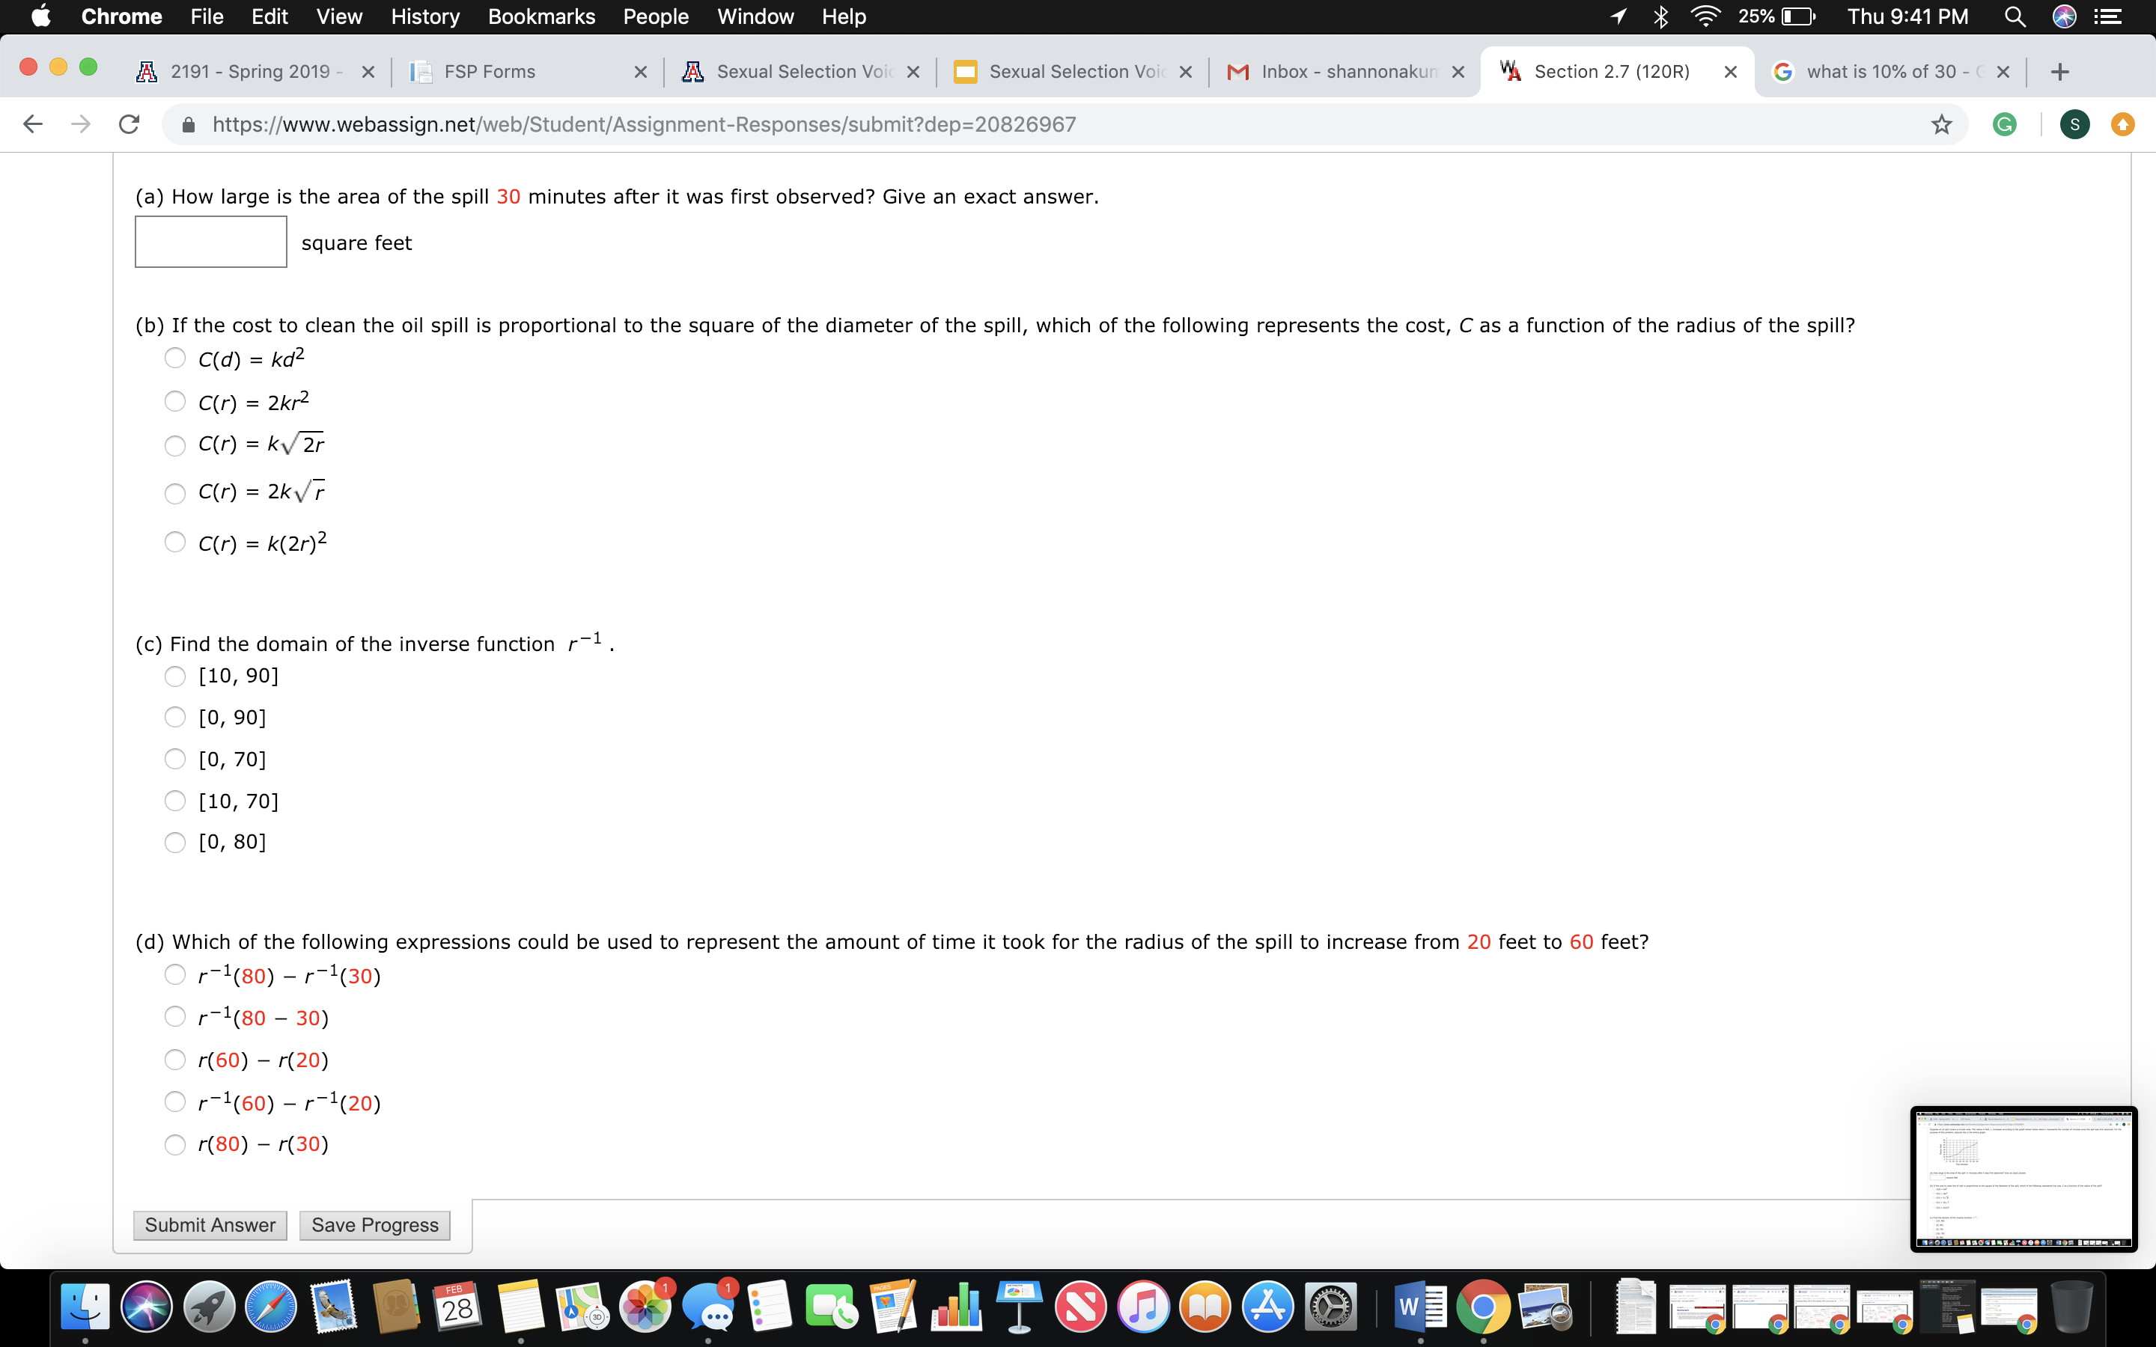Open the Chrome profile menu

(x=2075, y=123)
